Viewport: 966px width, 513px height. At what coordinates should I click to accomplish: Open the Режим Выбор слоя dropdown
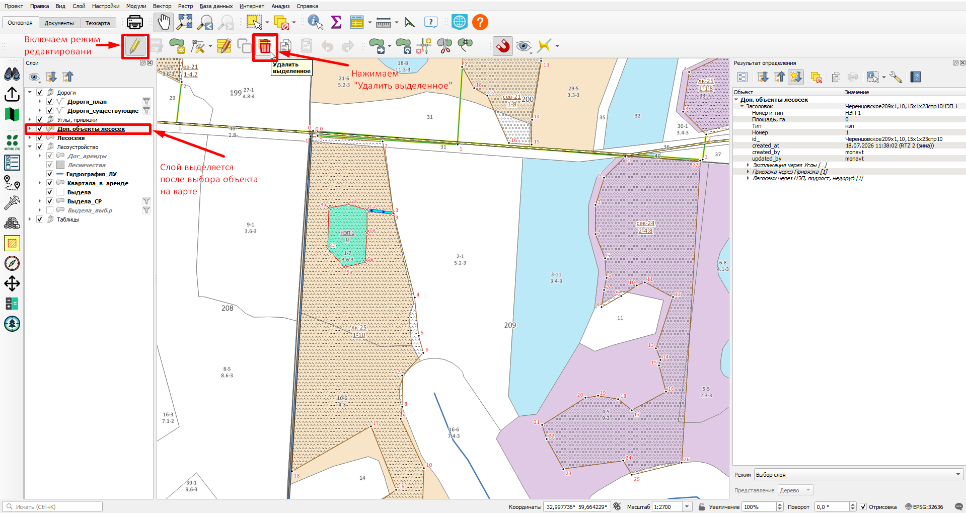click(x=859, y=475)
